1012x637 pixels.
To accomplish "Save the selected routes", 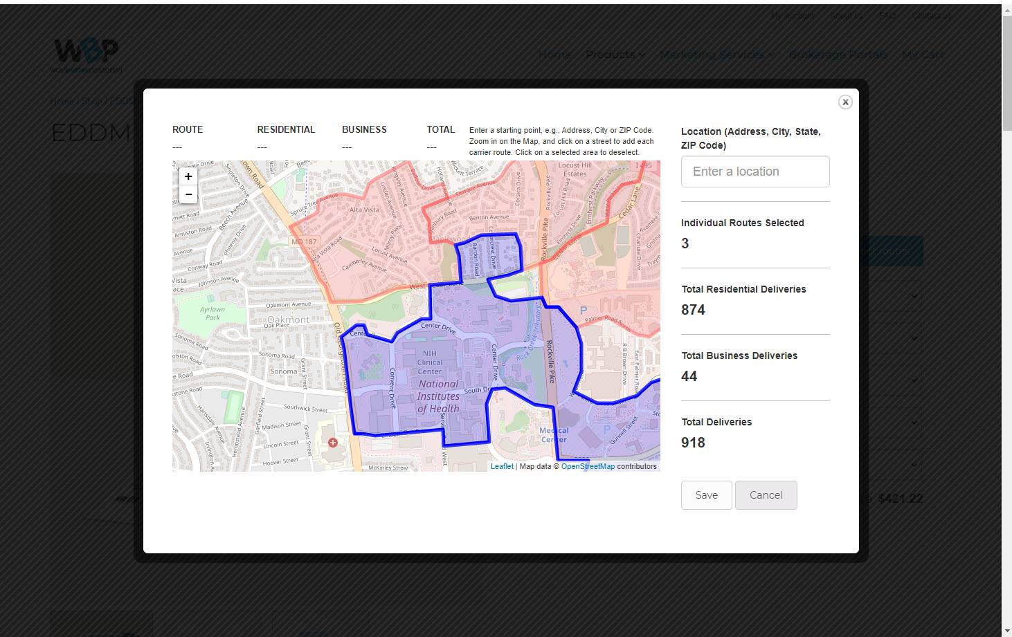I will tap(706, 495).
